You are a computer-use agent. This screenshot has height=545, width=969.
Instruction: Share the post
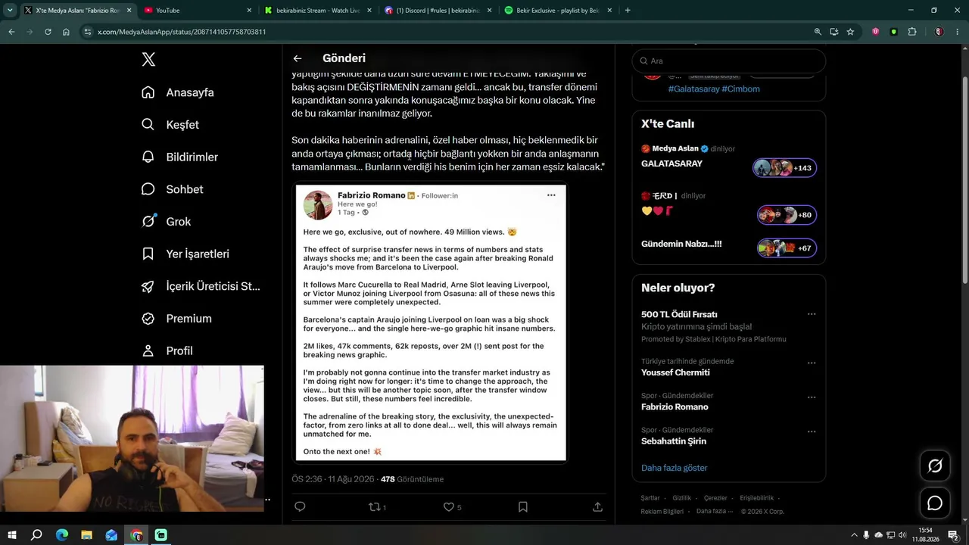coord(597,507)
